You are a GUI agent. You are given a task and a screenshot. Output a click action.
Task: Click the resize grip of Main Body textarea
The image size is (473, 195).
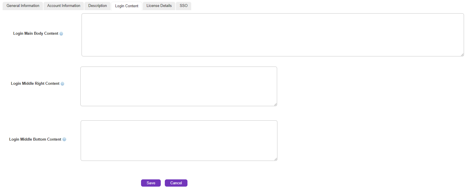pyautogui.click(x=462, y=54)
